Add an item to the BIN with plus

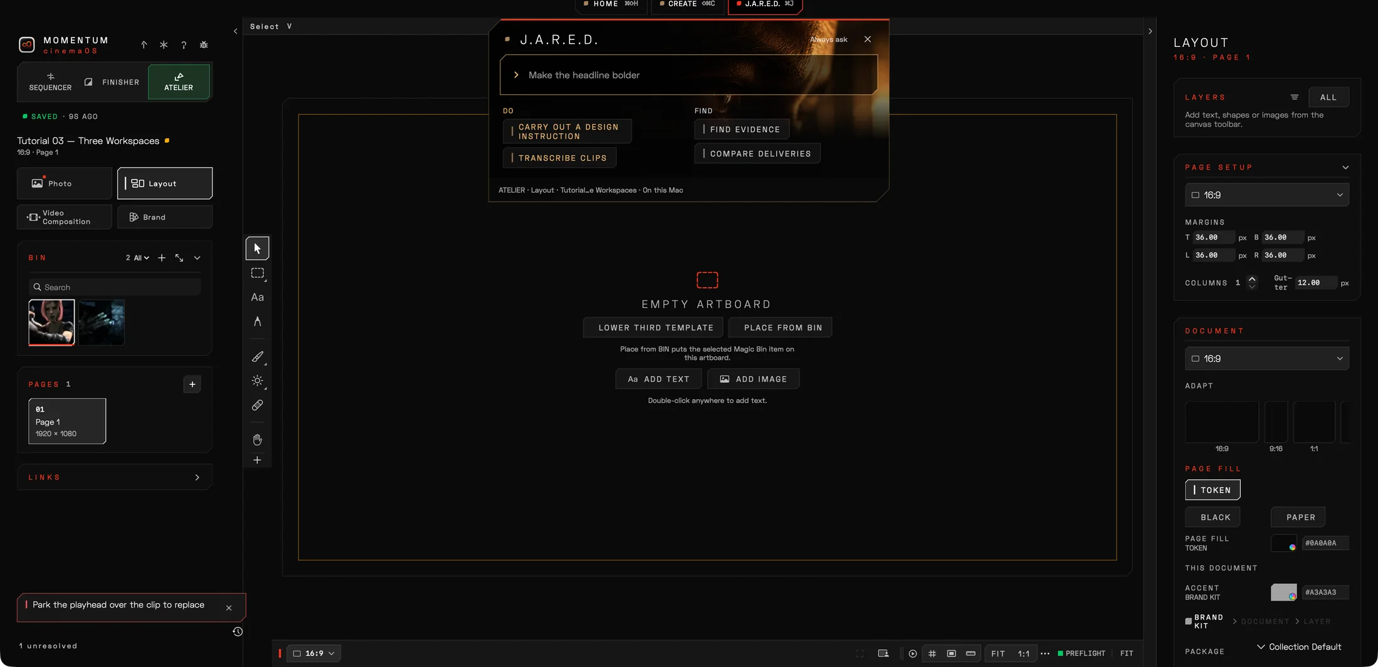click(162, 258)
